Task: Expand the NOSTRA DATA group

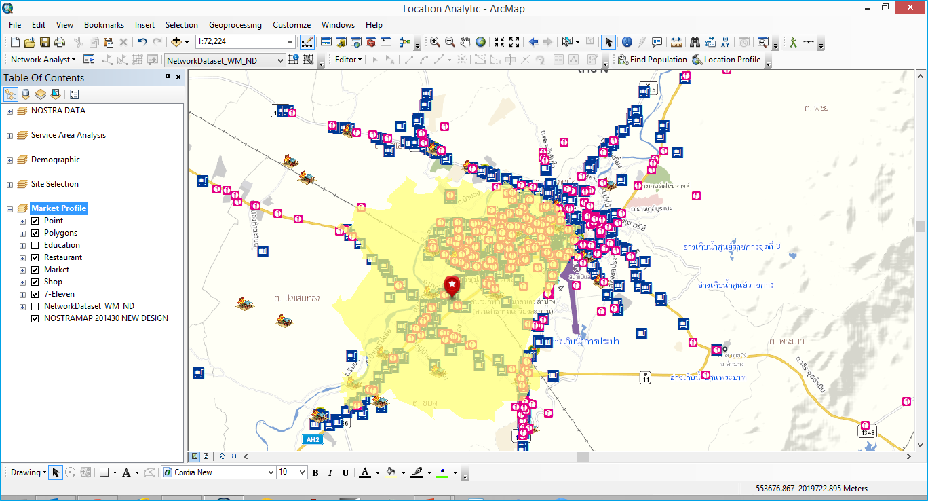Action: [x=9, y=111]
